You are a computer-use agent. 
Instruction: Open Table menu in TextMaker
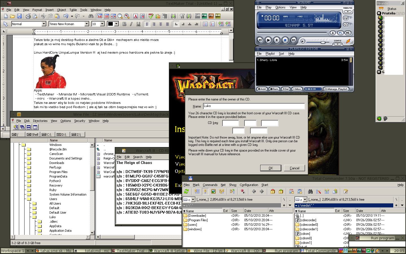pos(73,10)
